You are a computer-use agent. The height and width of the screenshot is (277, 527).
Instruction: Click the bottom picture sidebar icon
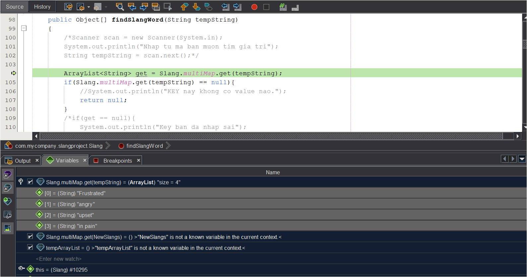[x=8, y=228]
